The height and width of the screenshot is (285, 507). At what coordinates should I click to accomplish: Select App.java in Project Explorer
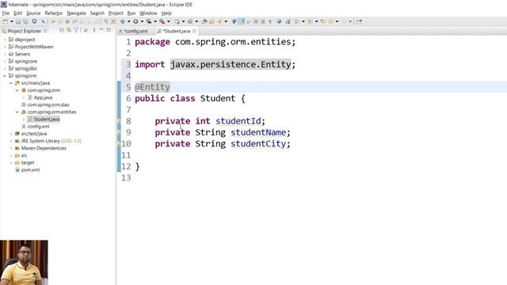tap(40, 97)
